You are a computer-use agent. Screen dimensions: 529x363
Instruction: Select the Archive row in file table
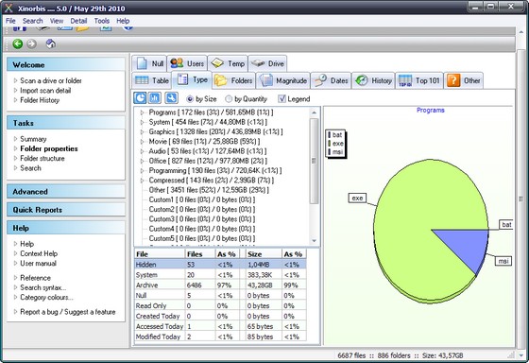[x=220, y=285]
